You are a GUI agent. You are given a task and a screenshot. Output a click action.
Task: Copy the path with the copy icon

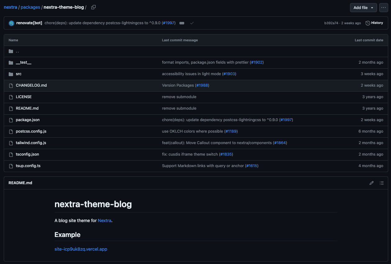(93, 7)
